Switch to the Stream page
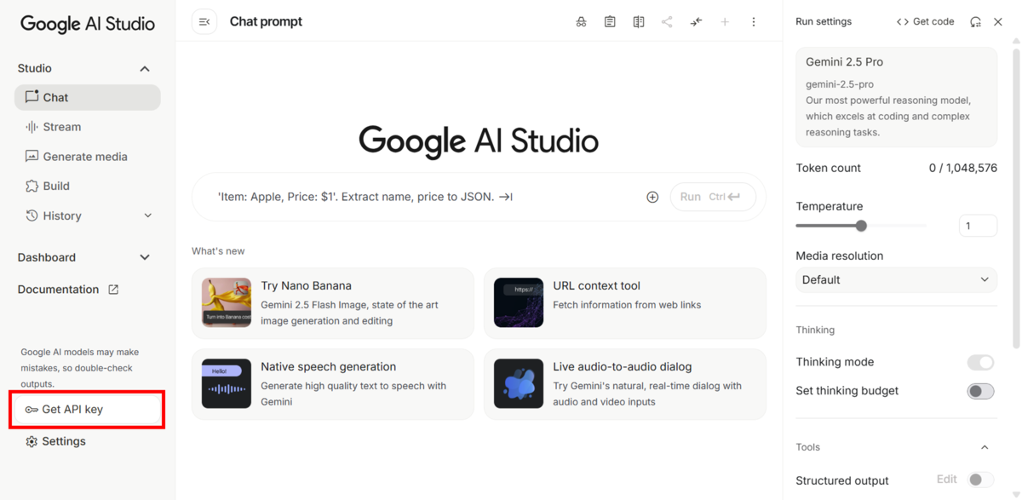This screenshot has width=1022, height=500. (62, 126)
